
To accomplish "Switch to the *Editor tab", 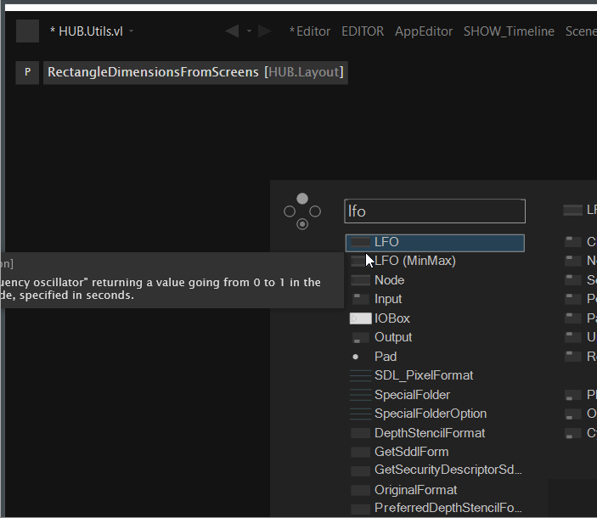I will [x=309, y=31].
